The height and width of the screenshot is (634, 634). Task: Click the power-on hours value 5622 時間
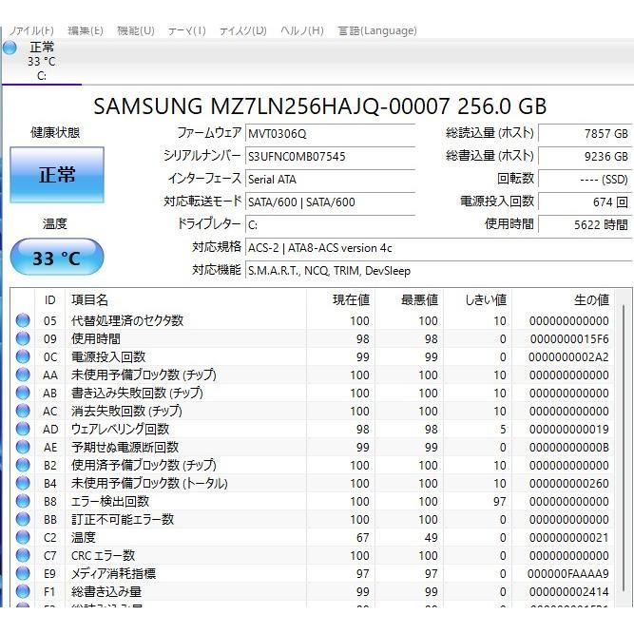[586, 225]
